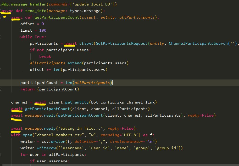
Task: Click the 'for user in allParticipants:' line
Action: pos(53,154)
